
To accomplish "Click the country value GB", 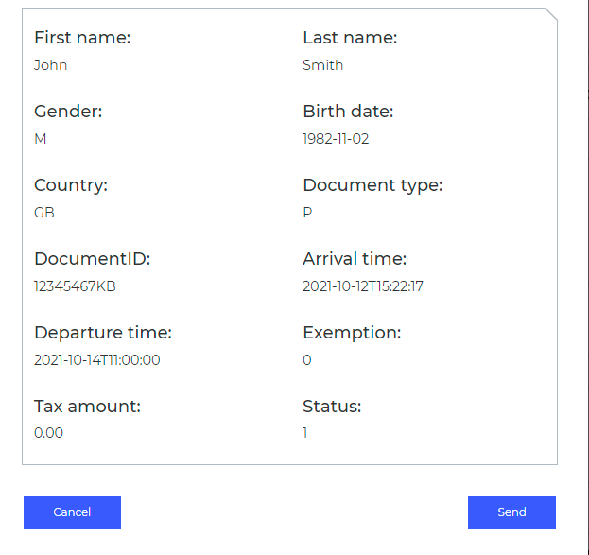I will [x=44, y=213].
